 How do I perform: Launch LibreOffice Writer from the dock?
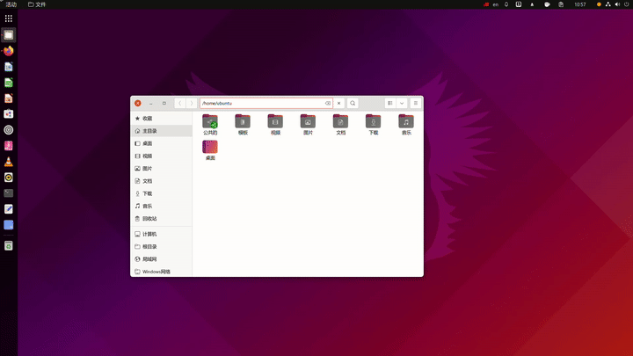point(9,67)
